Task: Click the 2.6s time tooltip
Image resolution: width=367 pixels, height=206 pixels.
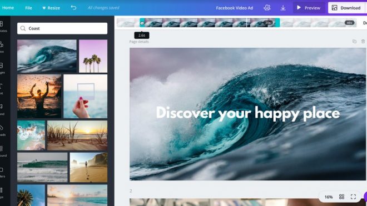Action: (142, 36)
